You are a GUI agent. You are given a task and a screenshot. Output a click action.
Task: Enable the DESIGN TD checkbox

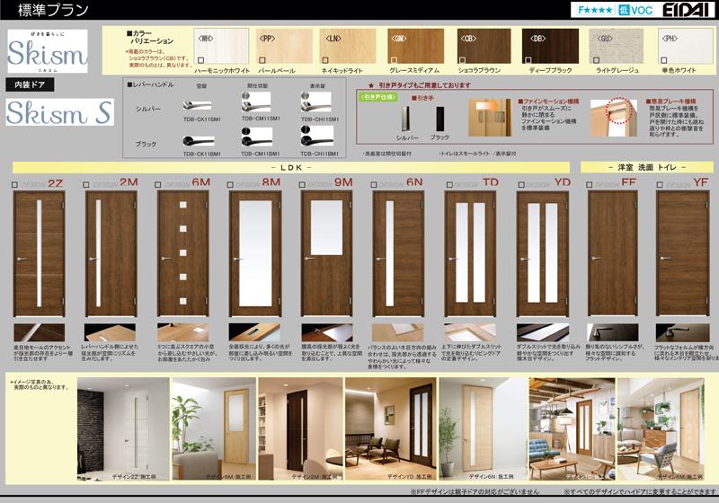(x=449, y=184)
